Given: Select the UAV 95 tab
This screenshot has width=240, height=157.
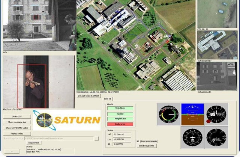Looking at the screenshot, I should coord(108,99).
